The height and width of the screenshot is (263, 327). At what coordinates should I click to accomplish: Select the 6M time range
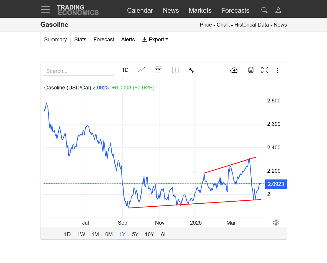[109, 234]
